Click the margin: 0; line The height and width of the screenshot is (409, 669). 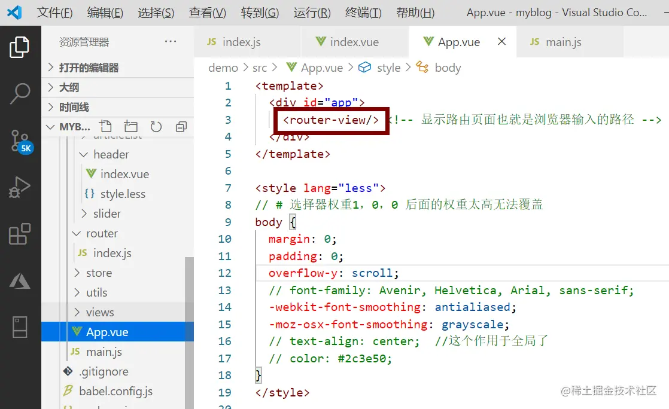(303, 239)
